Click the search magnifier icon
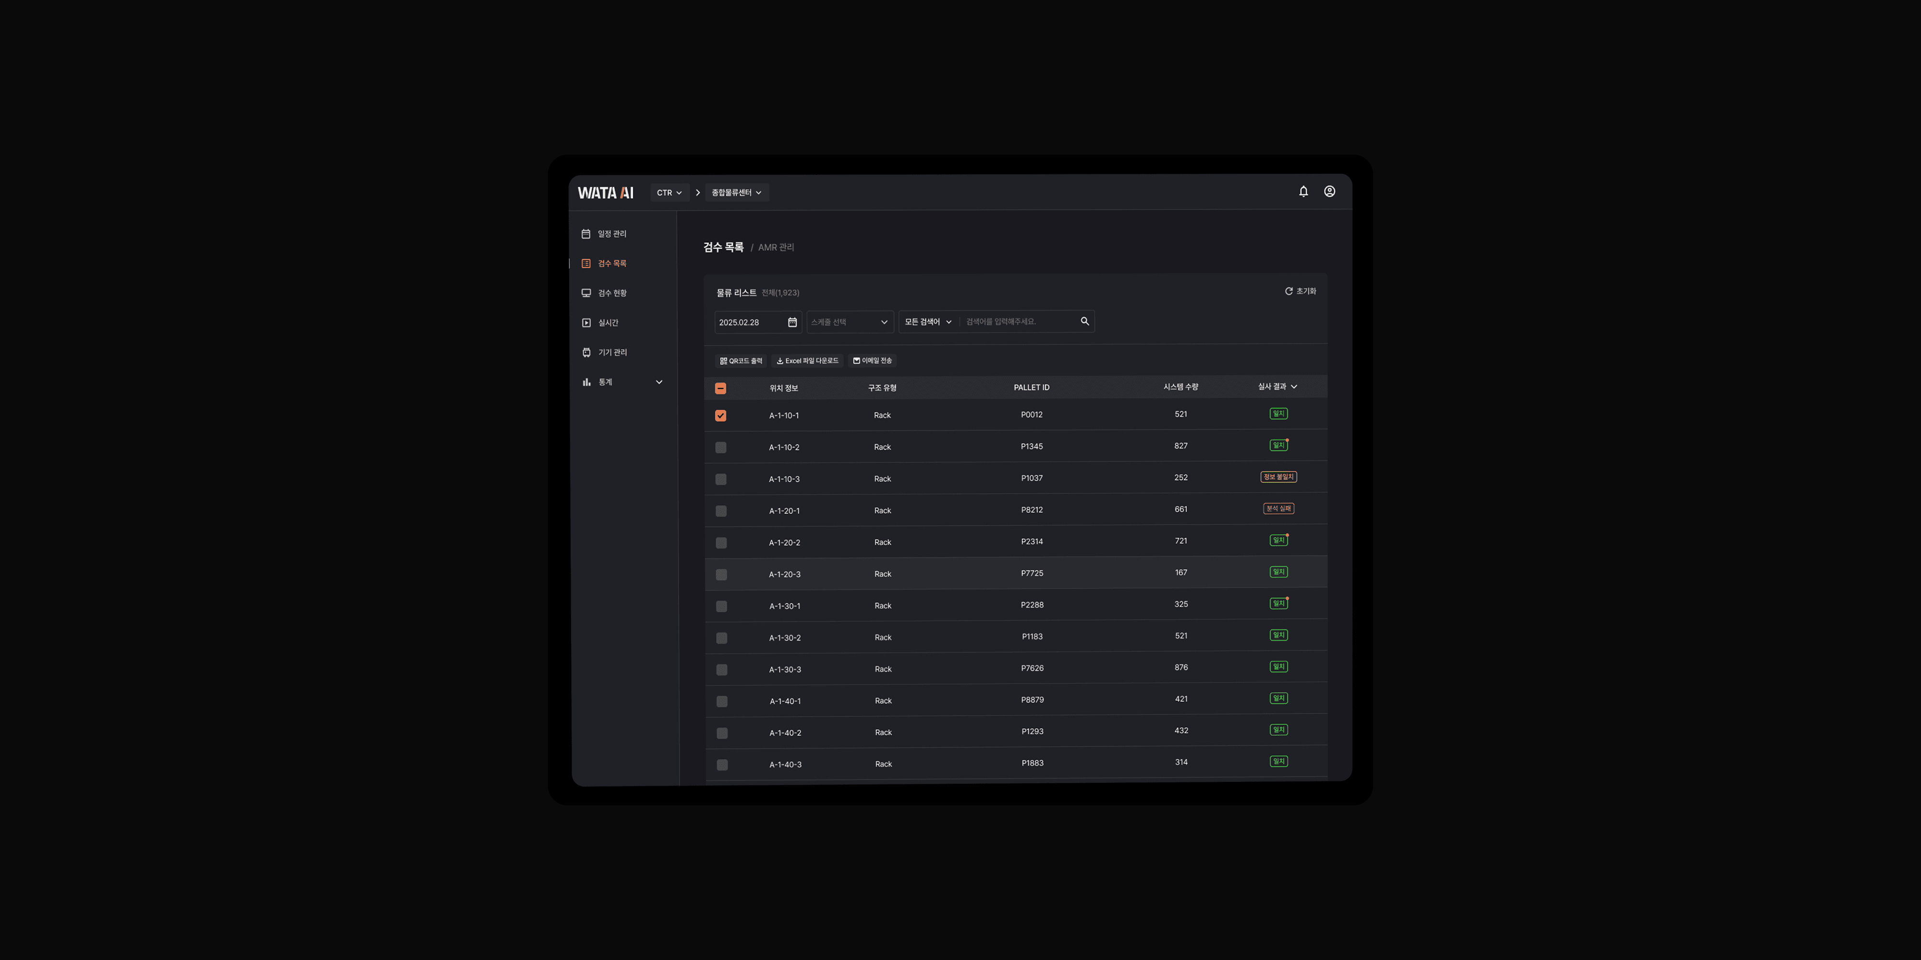The width and height of the screenshot is (1921, 960). coord(1084,321)
